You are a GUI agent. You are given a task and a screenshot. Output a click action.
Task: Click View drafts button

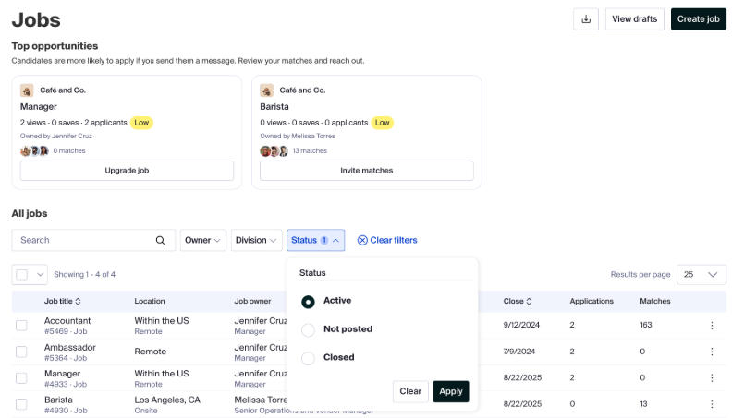634,19
